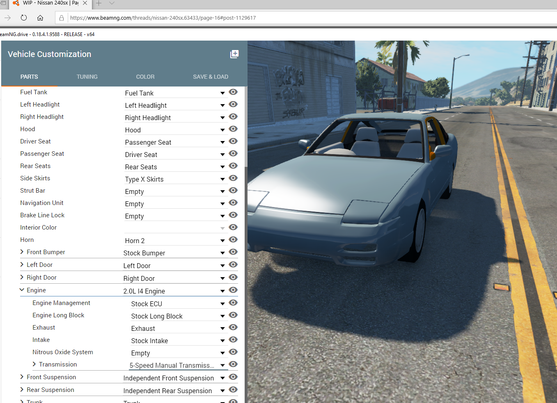Reload the browser page
557x403 pixels.
click(x=24, y=18)
